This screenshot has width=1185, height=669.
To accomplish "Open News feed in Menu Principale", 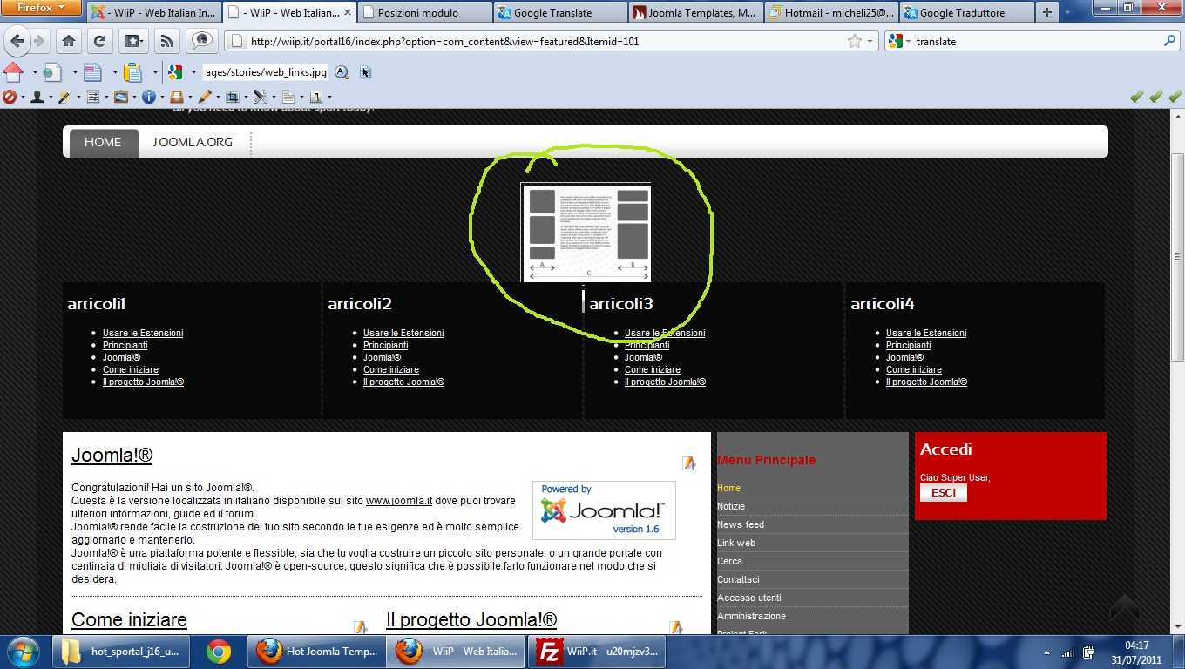I will coord(741,524).
